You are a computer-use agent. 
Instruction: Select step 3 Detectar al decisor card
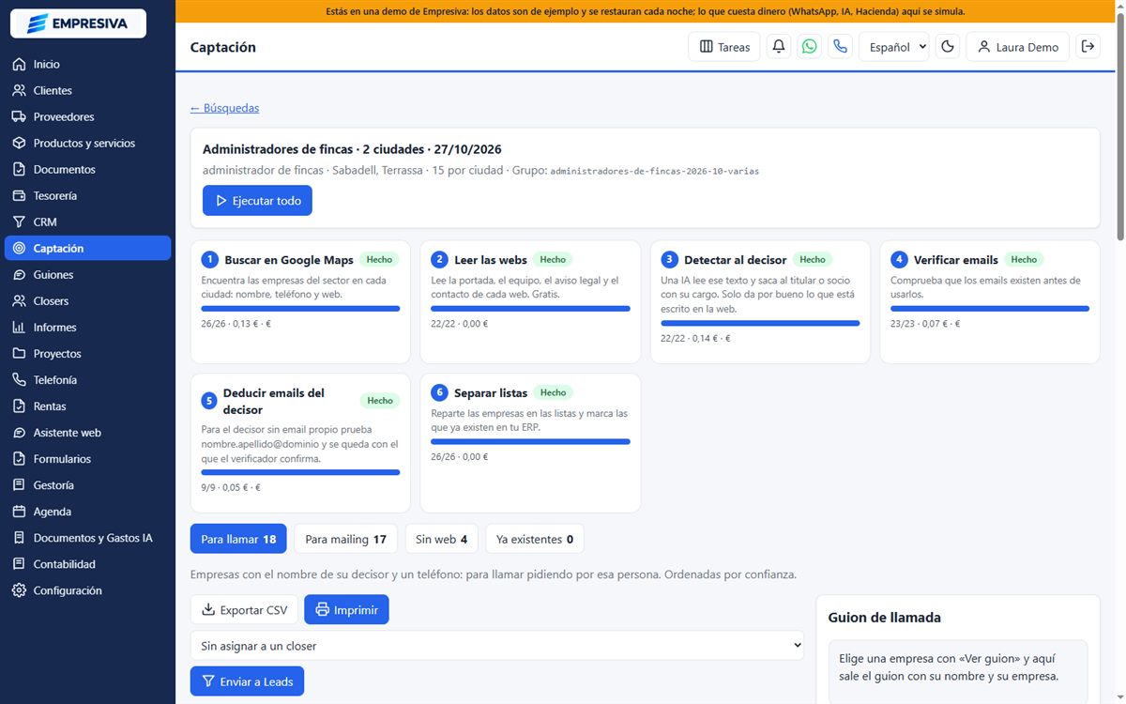(760, 301)
